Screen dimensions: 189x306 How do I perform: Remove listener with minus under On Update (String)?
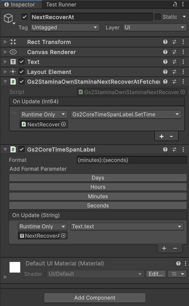tap(175, 248)
